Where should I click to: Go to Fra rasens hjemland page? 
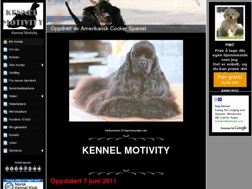click(x=22, y=80)
